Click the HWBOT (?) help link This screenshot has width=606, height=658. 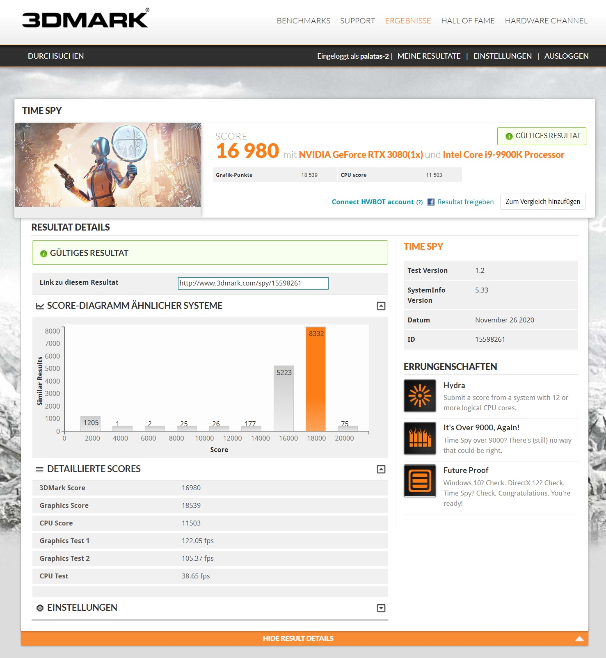pyautogui.click(x=419, y=202)
